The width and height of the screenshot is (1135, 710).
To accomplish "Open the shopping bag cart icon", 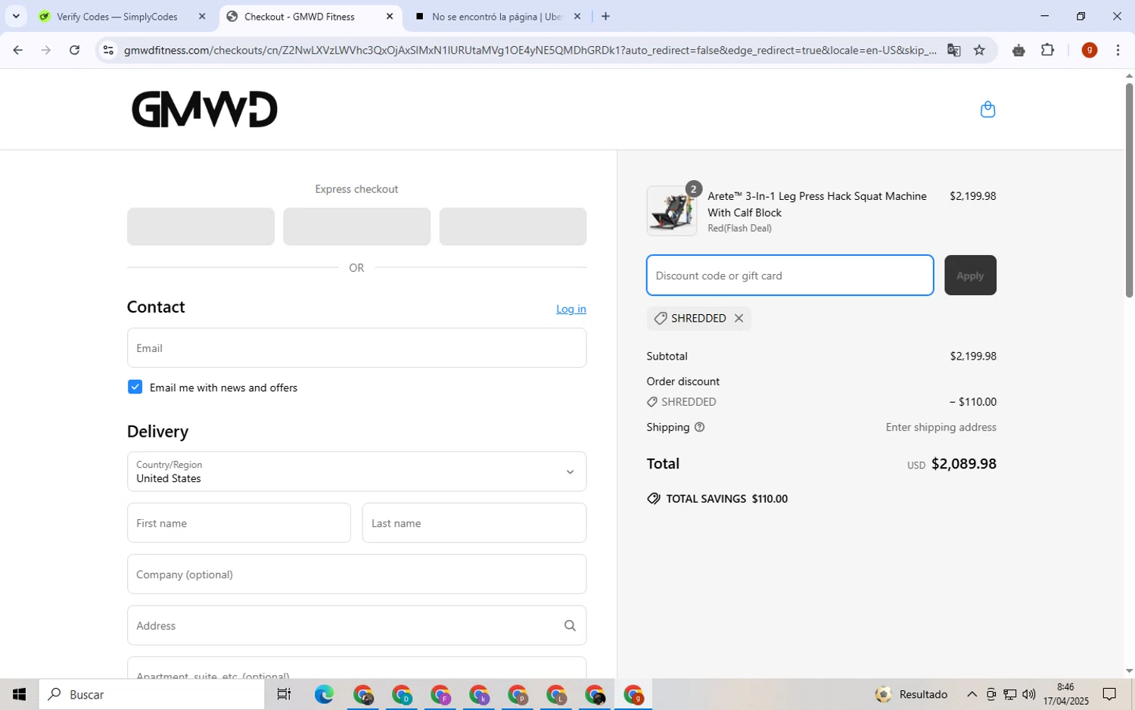I will point(987,110).
